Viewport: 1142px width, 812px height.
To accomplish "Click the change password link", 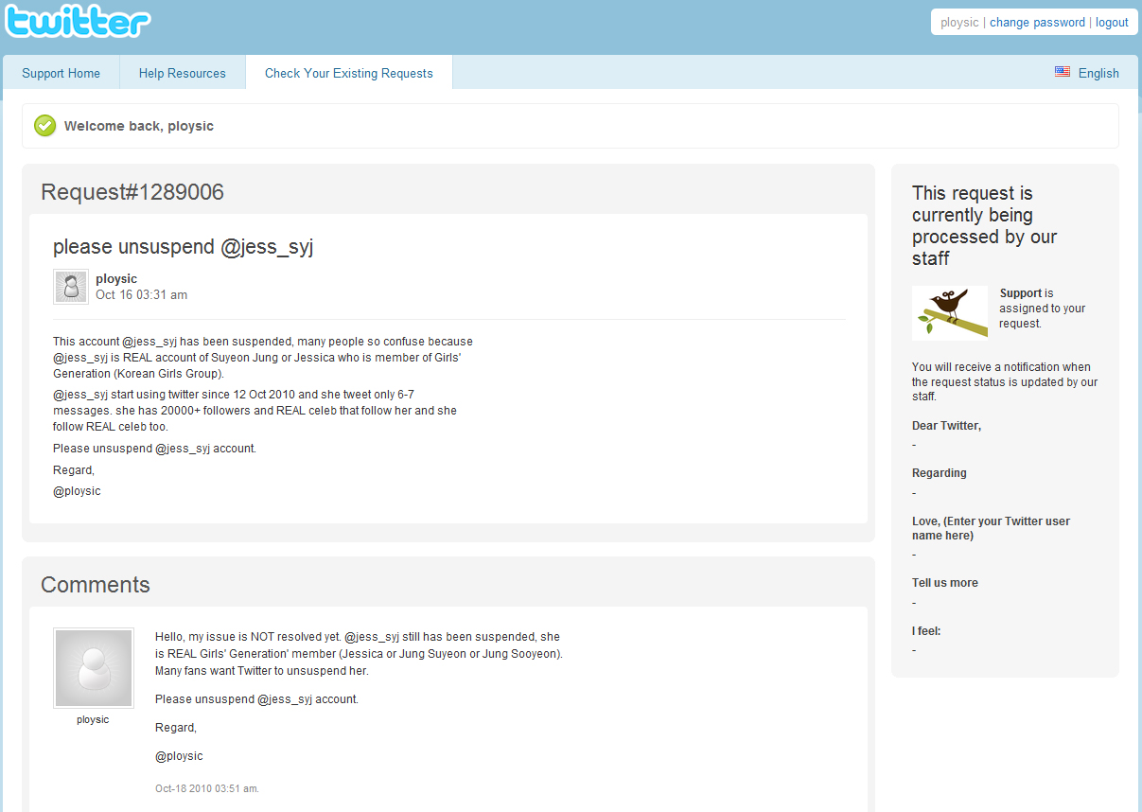I will tap(1037, 23).
